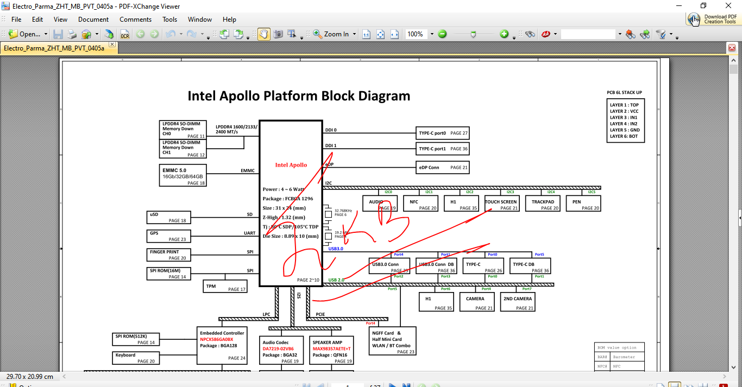Click the search options funnel icon
742x387 pixels.
click(x=661, y=34)
